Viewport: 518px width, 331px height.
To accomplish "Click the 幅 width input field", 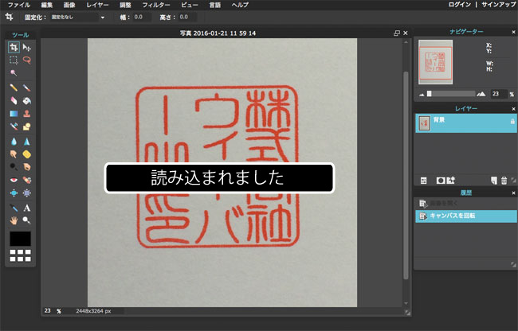I will tap(141, 18).
